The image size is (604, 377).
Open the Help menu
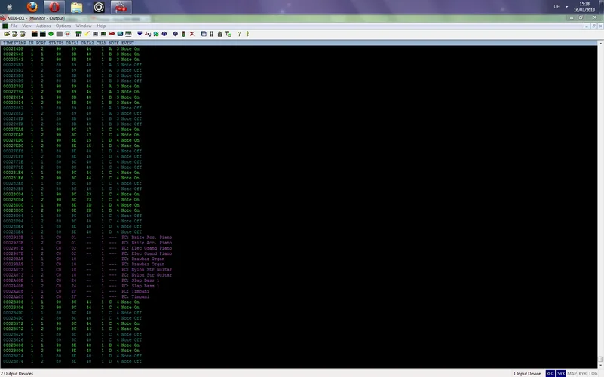tap(101, 26)
